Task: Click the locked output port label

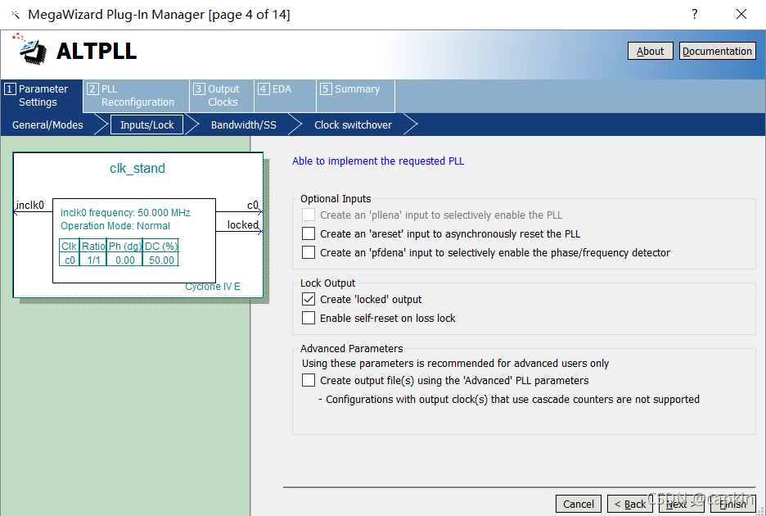Action: (x=243, y=225)
